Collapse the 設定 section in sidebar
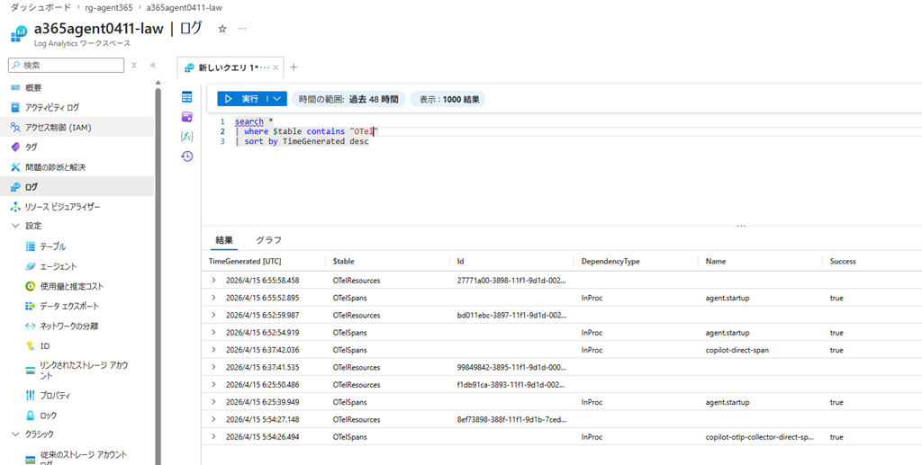Screen dimensions: 922x465 click(15, 226)
